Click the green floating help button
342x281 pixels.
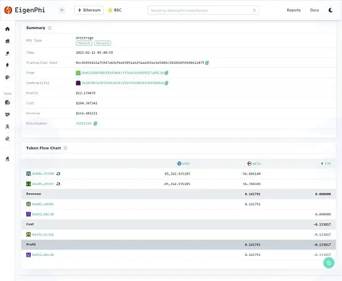point(329,263)
